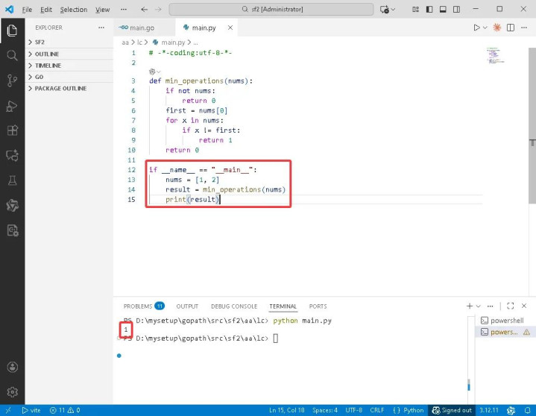This screenshot has width=536, height=416.
Task: Open the Testing flask icon view
Action: coord(12,180)
